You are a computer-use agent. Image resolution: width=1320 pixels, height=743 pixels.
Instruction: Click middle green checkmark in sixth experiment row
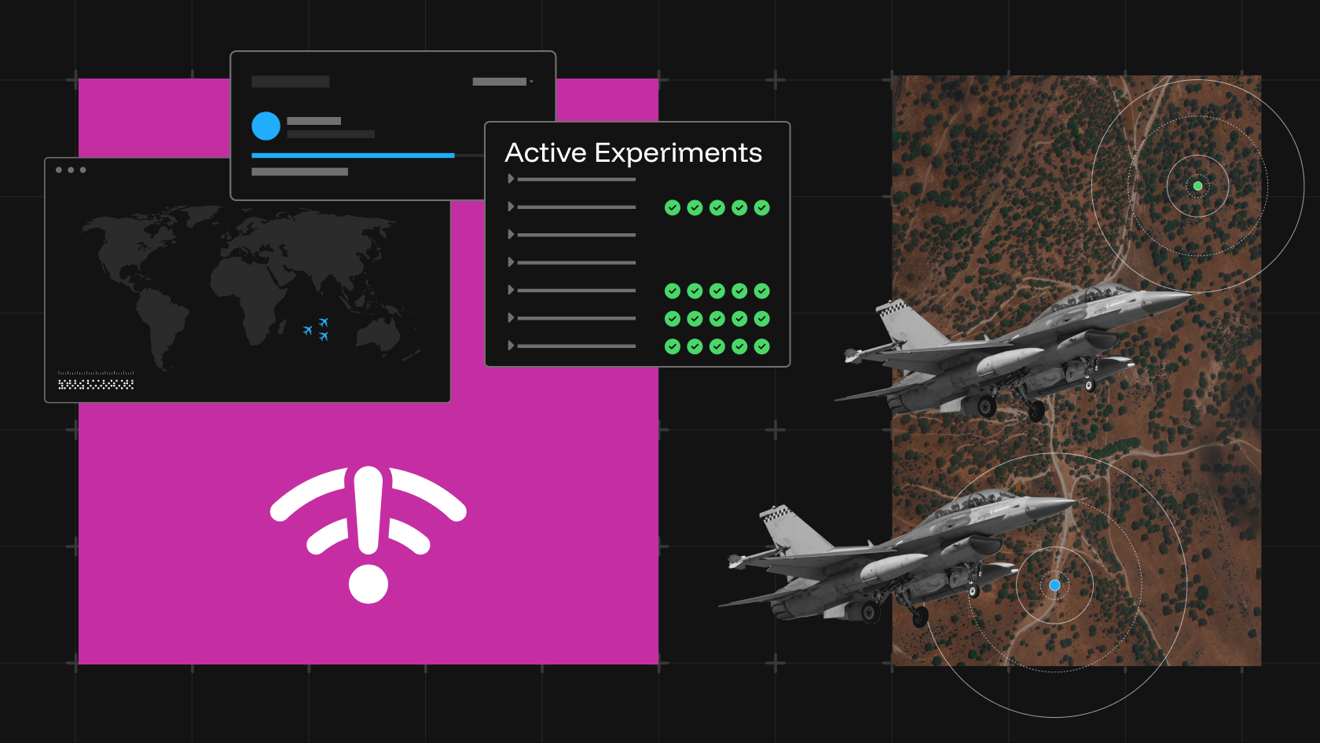click(717, 319)
